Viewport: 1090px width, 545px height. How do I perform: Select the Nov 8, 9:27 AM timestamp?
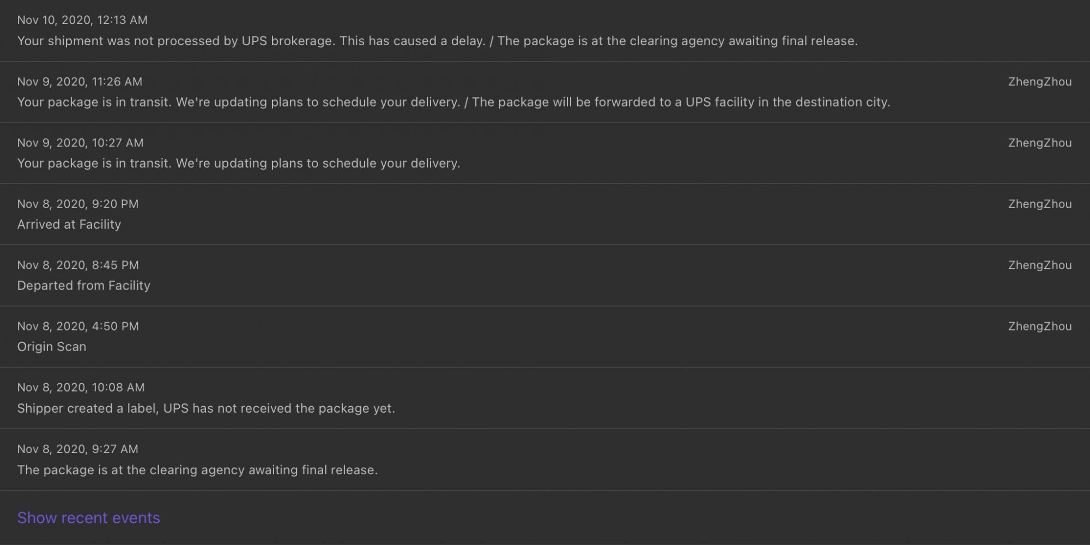click(77, 449)
